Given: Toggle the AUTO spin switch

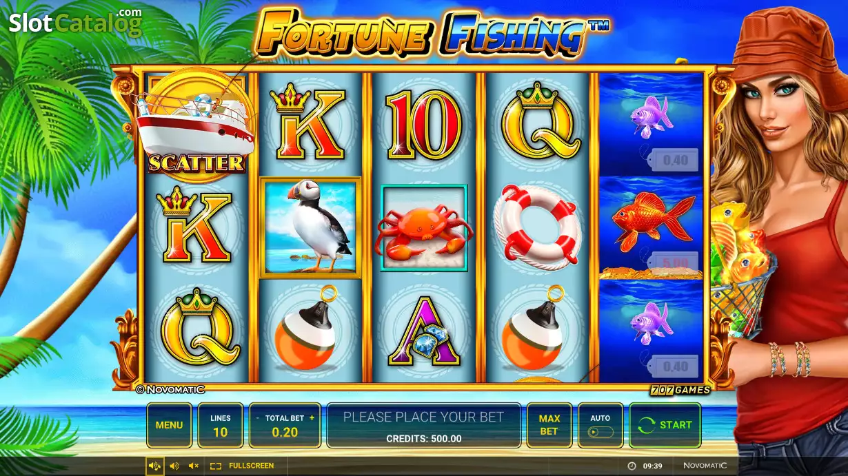Looking at the screenshot, I should click(600, 433).
